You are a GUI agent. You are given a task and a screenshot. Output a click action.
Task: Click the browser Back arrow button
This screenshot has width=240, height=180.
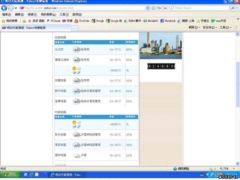4,8
